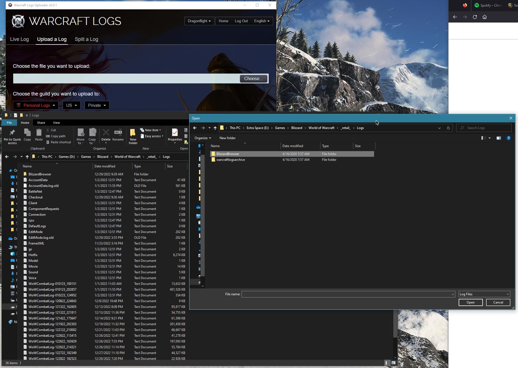Screen dimensions: 518x368
Task: Click Paste shortcut in the ribbon
Action: pos(59,142)
